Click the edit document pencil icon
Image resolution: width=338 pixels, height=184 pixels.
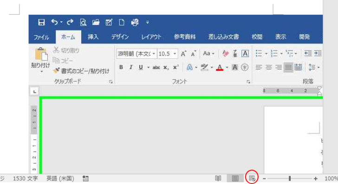109,22
